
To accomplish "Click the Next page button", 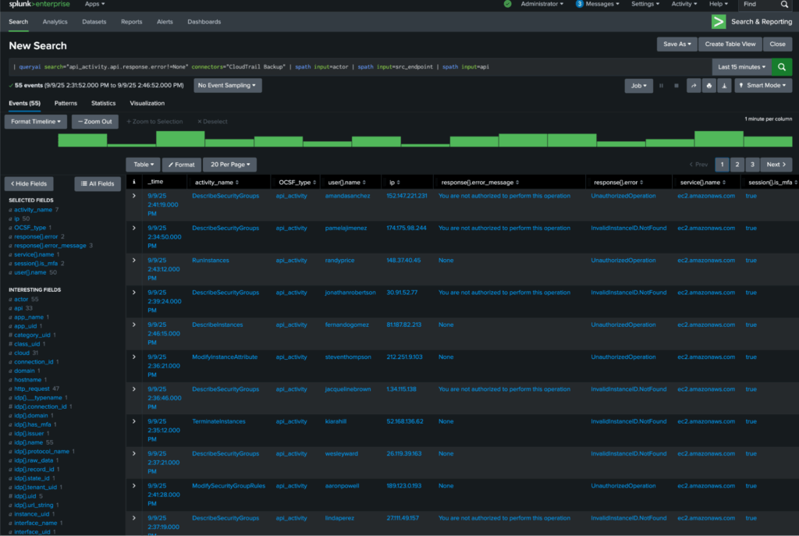I will coord(776,165).
